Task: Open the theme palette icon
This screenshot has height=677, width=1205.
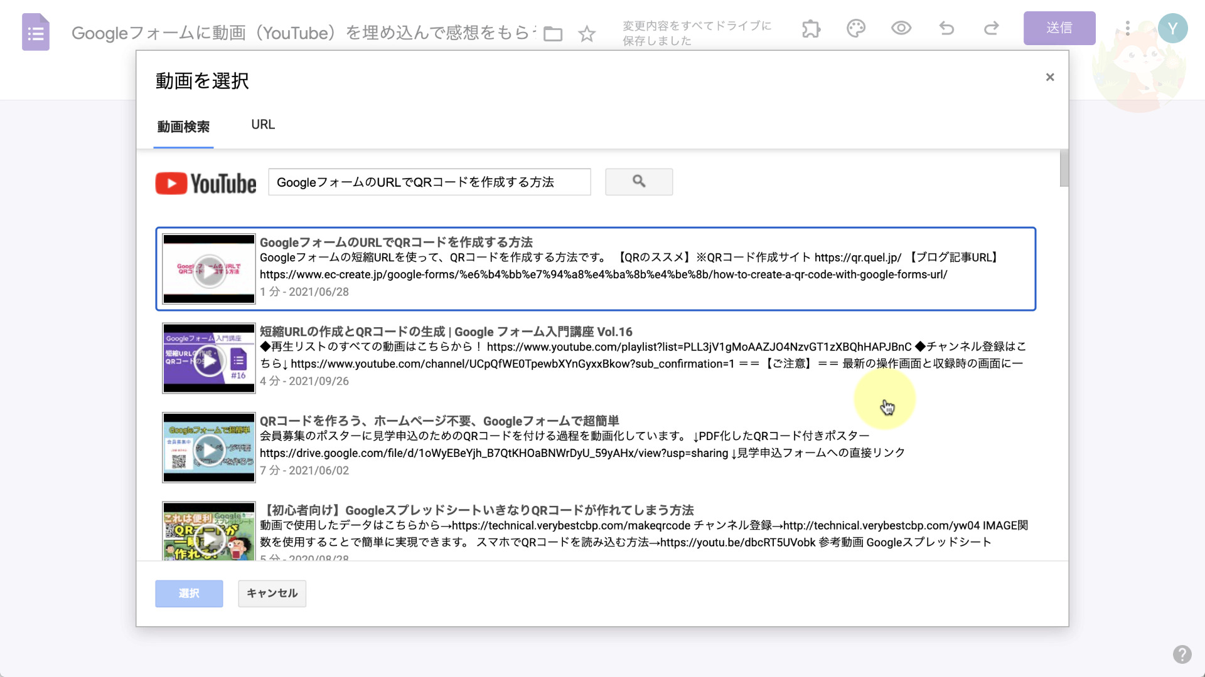Action: pos(856,28)
